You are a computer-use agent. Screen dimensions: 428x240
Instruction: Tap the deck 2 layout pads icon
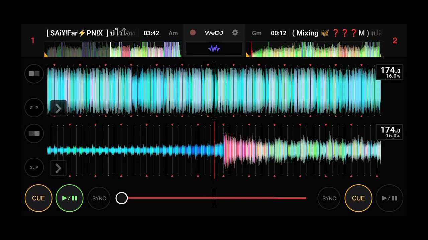[34, 133]
